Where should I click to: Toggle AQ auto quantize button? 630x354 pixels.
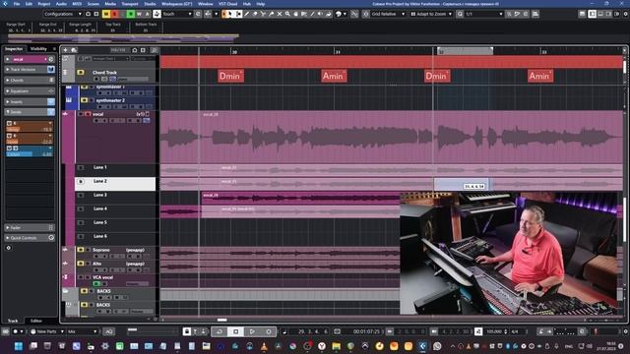109,331
